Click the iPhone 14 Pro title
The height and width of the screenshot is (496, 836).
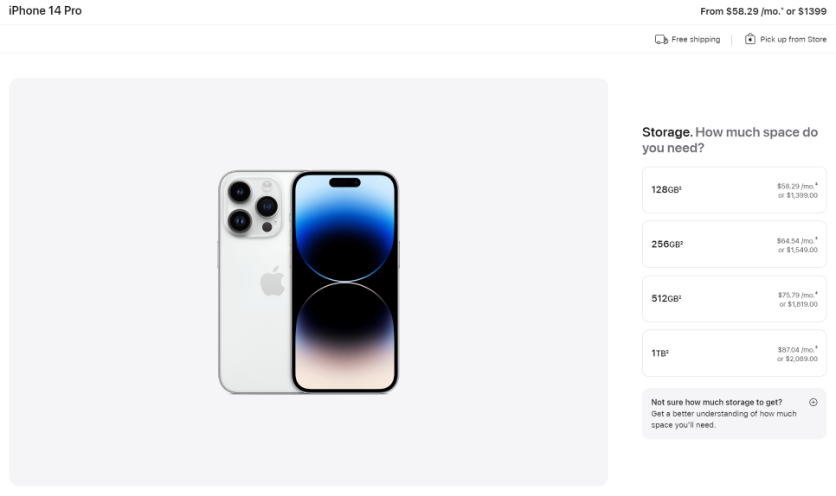(x=45, y=10)
